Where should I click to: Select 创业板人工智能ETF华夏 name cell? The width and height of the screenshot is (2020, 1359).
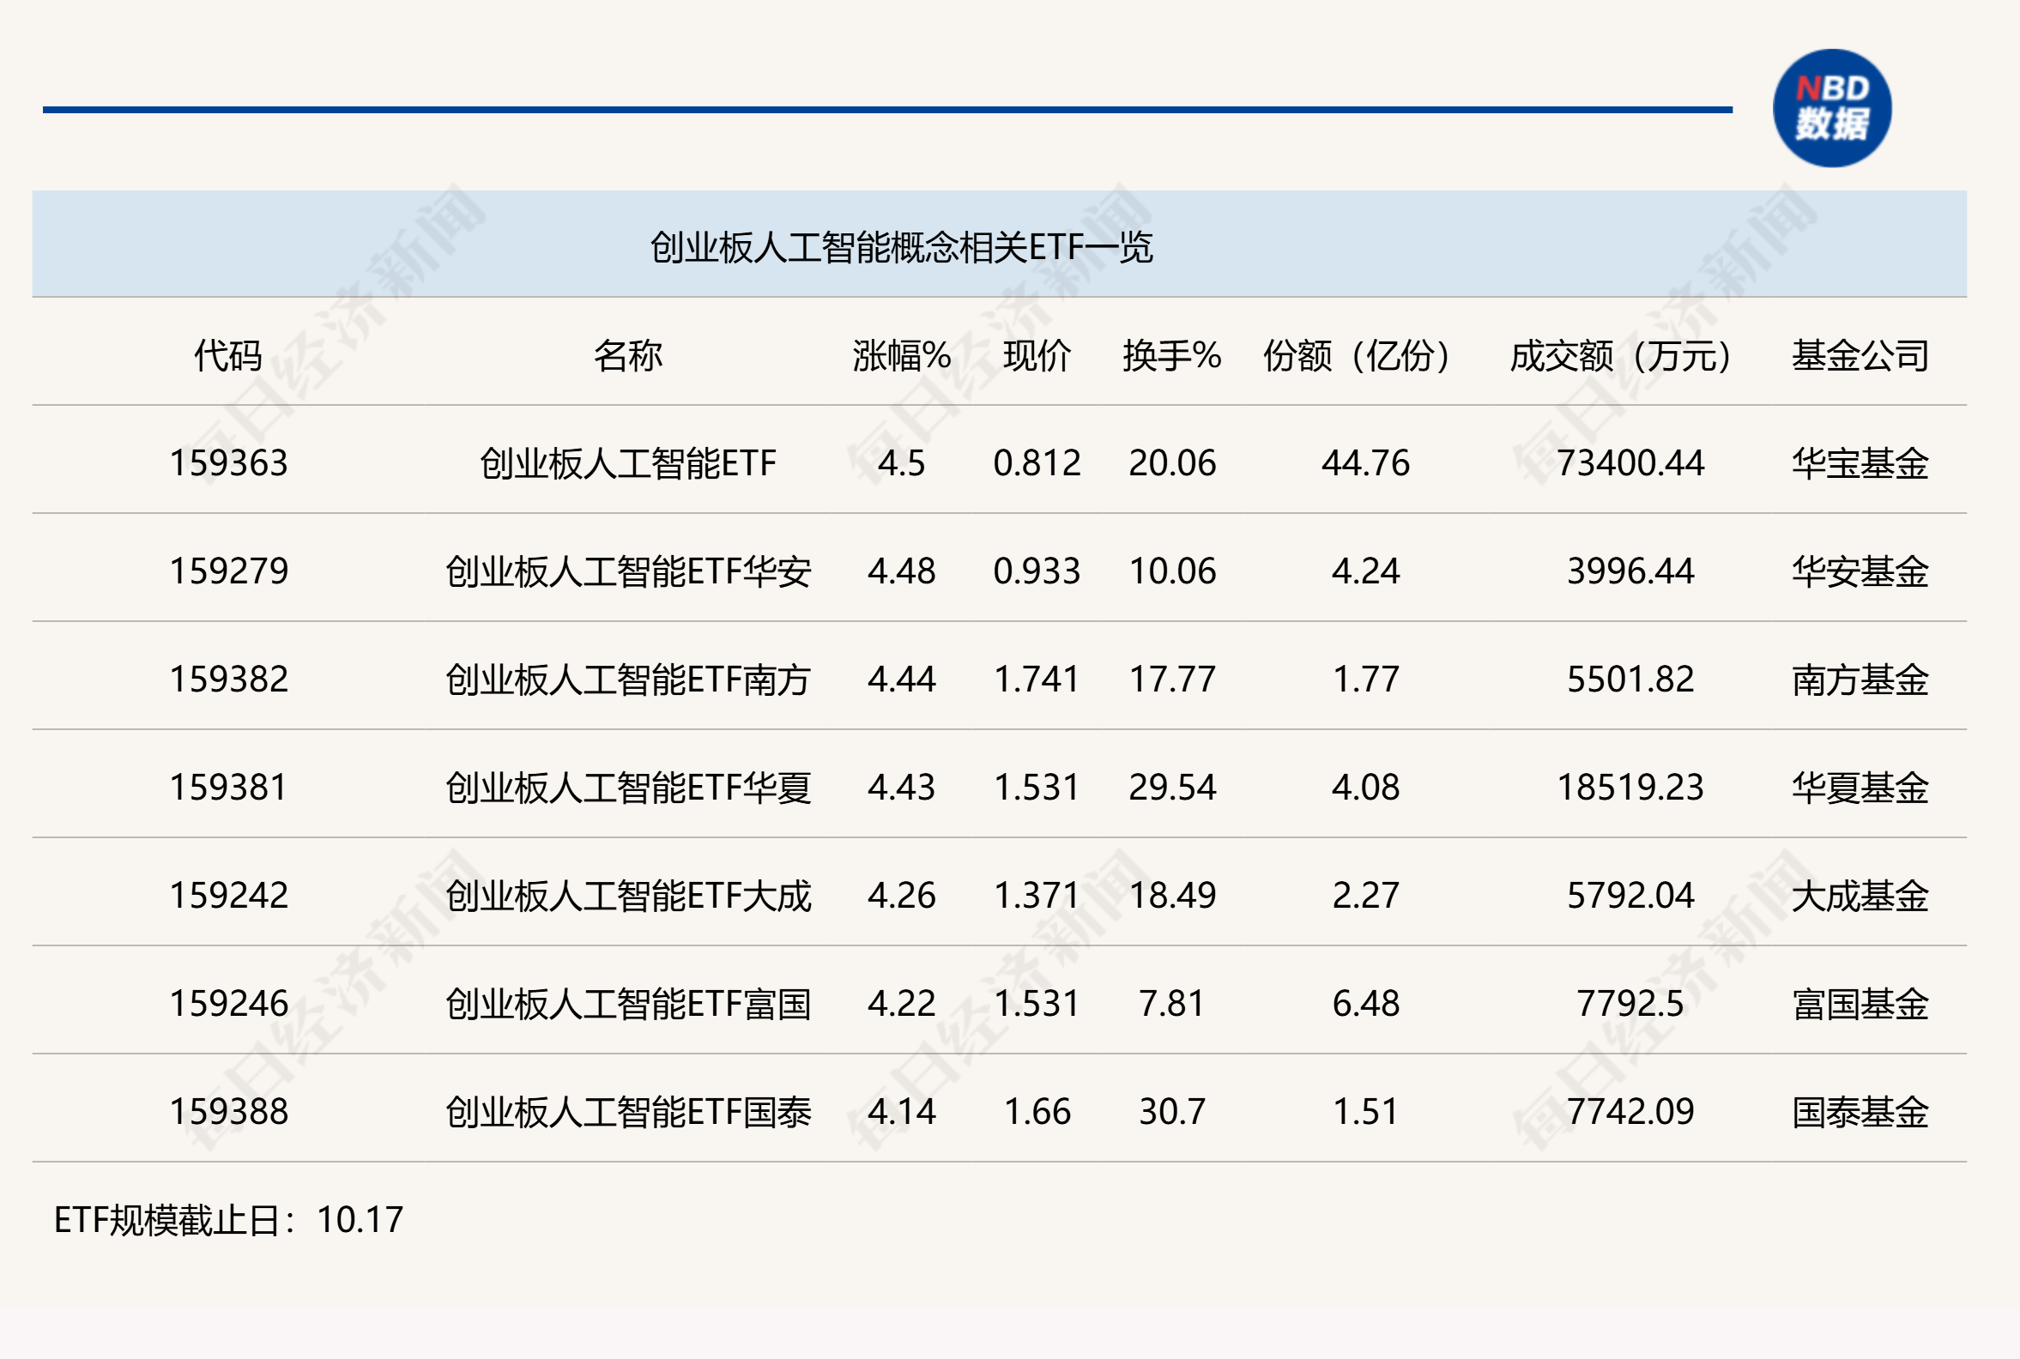[x=627, y=787]
